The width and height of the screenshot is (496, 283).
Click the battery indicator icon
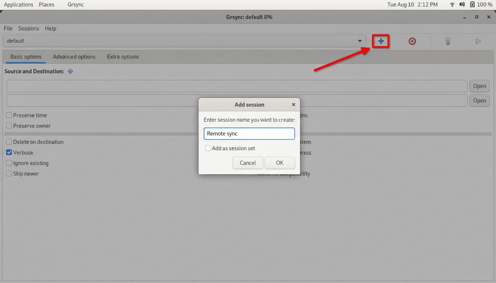coord(473,4)
